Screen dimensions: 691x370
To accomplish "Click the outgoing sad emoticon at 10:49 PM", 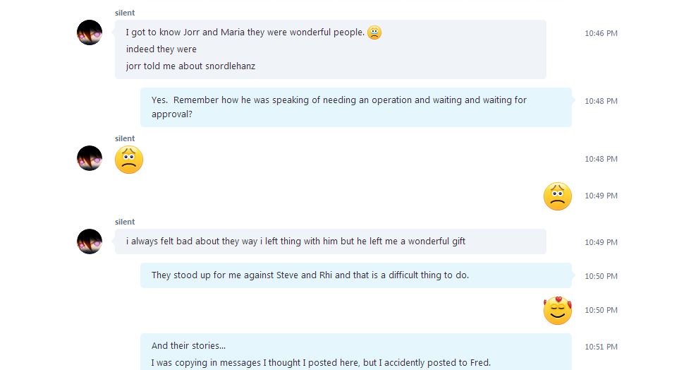I will (x=557, y=196).
